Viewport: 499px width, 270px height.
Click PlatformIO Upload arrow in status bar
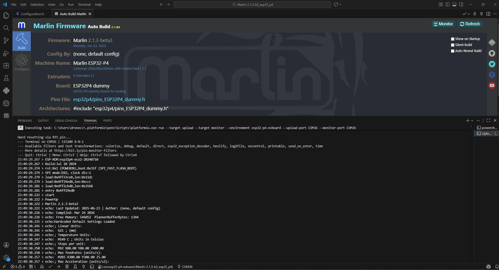pyautogui.click(x=58, y=267)
